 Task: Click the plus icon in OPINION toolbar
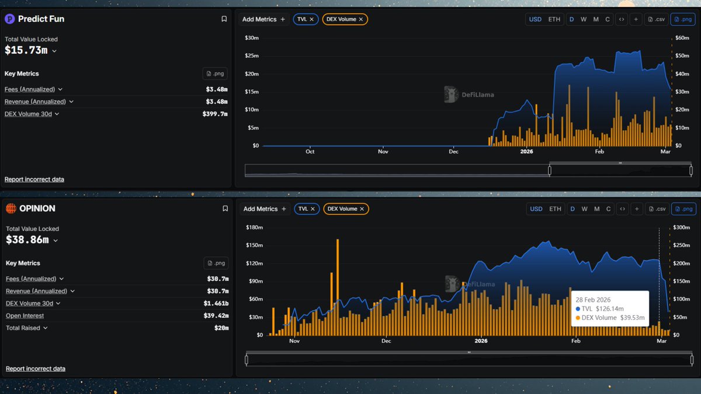[637, 208]
